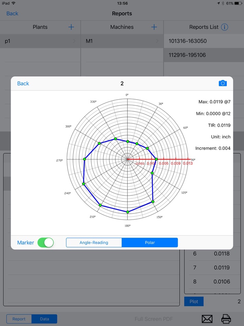244x326 pixels.
Task: Tap the Unit: inch label
Action: (x=221, y=137)
